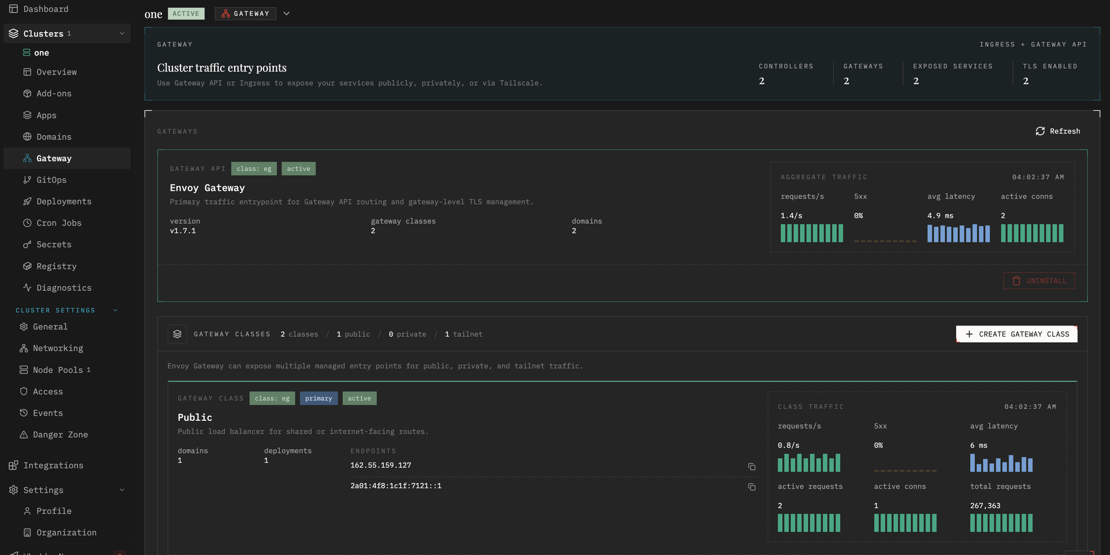Open the Gateway dropdown in header
The image size is (1110, 555).
286,13
